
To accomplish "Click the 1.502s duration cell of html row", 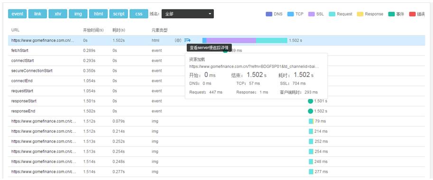I will (119, 40).
